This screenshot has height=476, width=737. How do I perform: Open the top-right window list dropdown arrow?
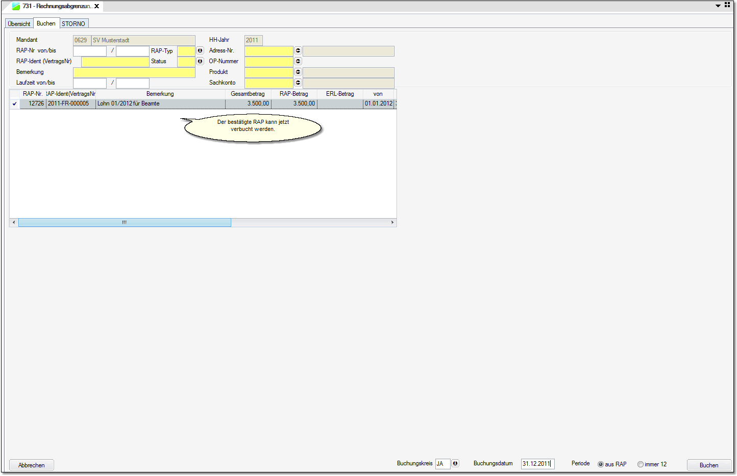(718, 6)
